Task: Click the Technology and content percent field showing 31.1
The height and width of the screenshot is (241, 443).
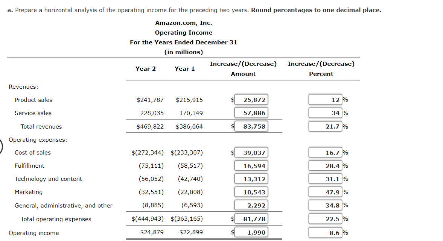Action: (326, 179)
